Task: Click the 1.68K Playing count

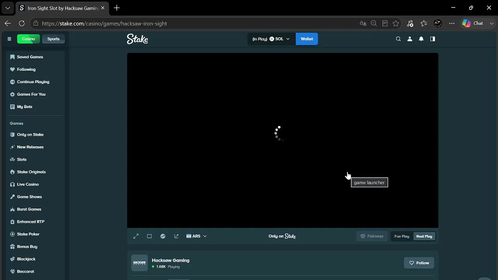Action: [166, 267]
